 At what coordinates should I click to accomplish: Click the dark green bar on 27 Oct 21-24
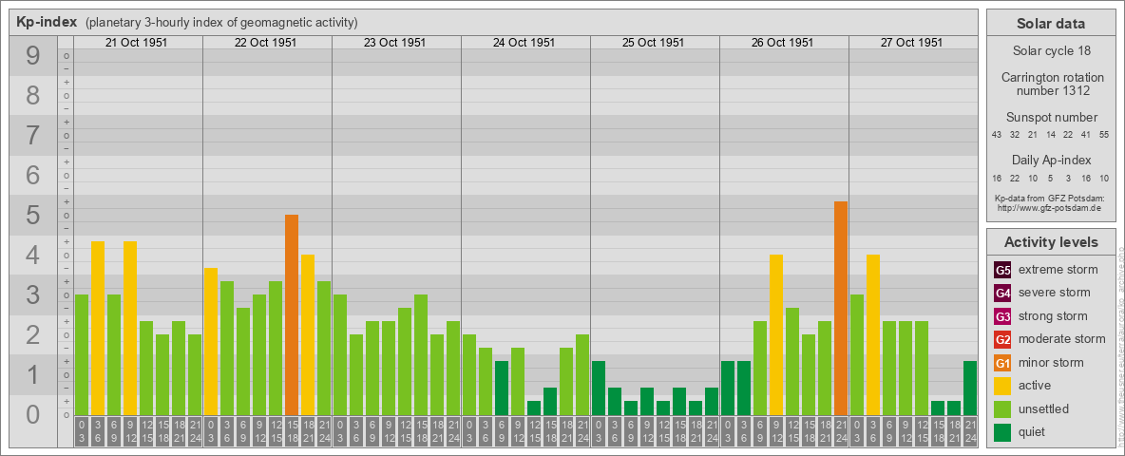point(970,388)
